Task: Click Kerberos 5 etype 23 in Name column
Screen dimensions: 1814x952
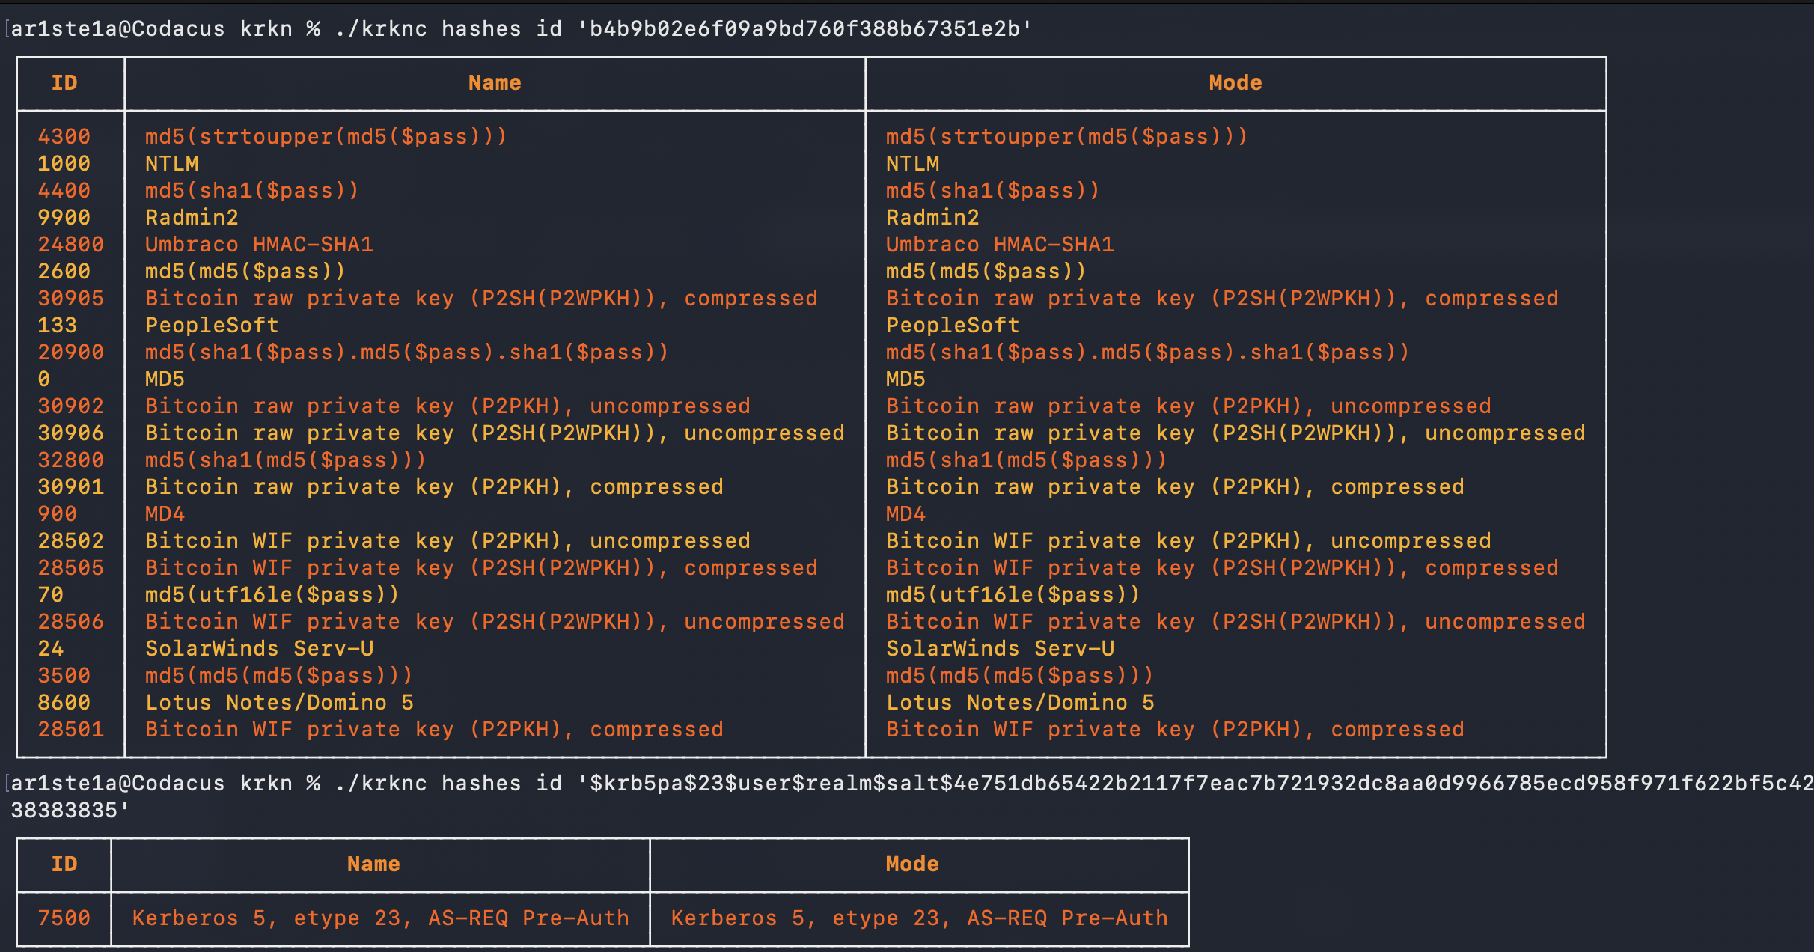Action: pos(380,918)
